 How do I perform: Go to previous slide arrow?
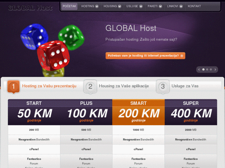pyautogui.click(x=199, y=69)
